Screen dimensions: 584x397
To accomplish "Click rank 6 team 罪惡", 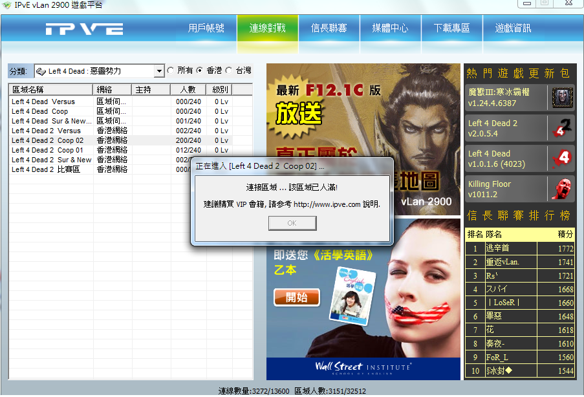I will pos(494,316).
